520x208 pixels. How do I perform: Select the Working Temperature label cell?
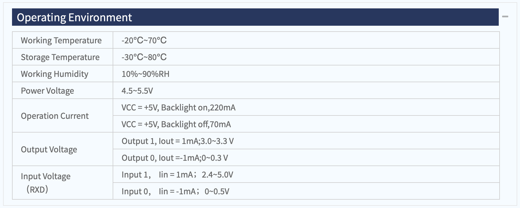tap(63, 40)
